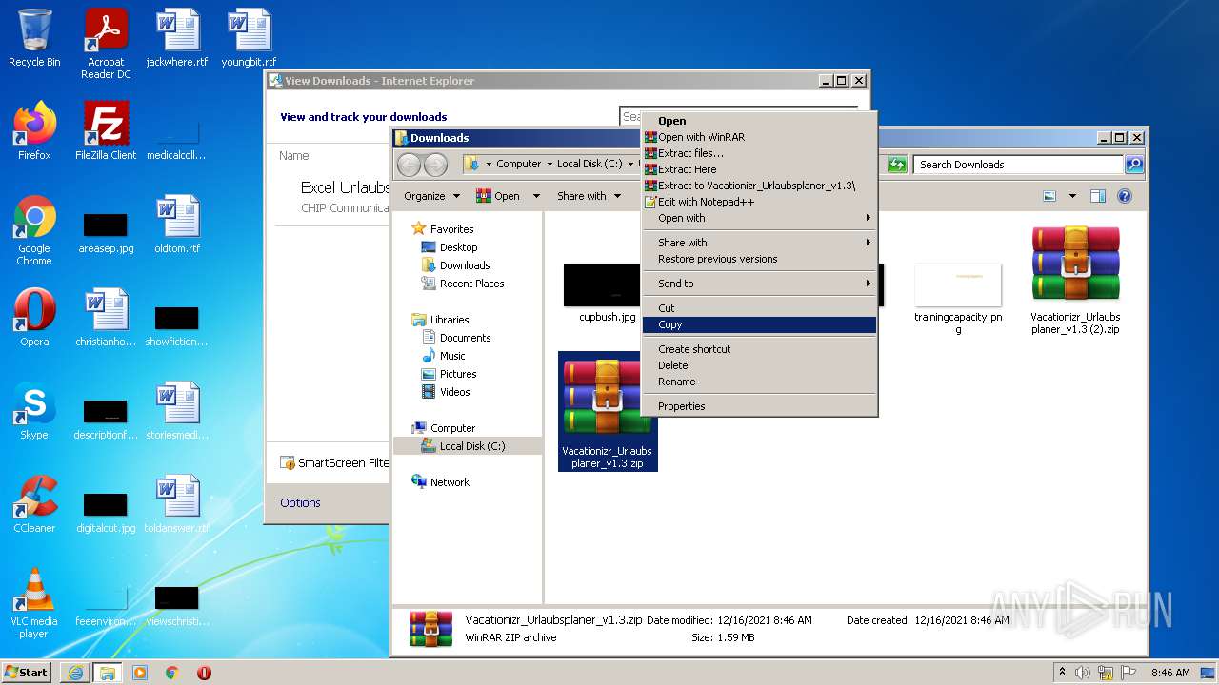Refresh the Downloads folder view
Viewport: 1219px width, 685px height.
click(896, 165)
